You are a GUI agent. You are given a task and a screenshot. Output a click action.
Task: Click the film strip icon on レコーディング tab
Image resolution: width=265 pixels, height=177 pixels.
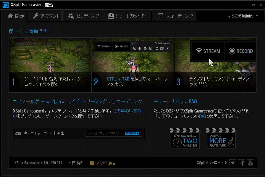click(x=160, y=16)
